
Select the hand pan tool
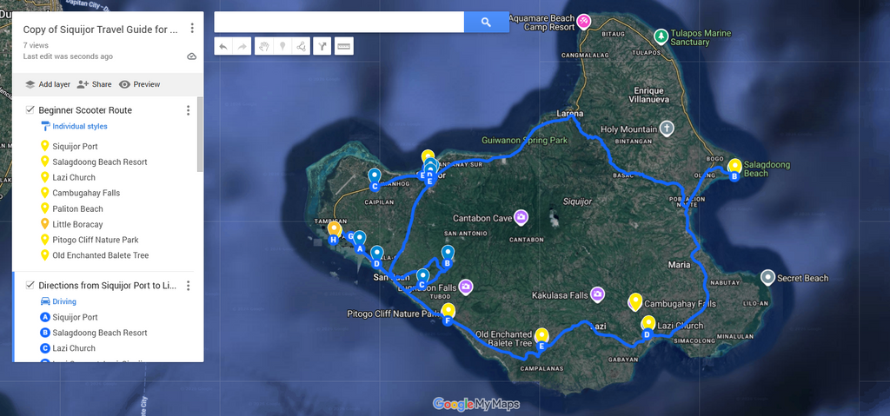click(x=263, y=47)
